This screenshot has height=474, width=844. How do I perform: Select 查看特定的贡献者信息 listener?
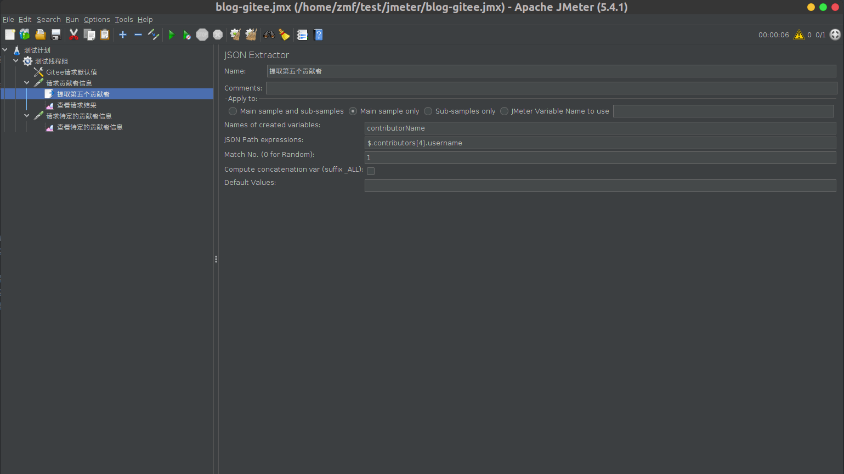point(90,127)
